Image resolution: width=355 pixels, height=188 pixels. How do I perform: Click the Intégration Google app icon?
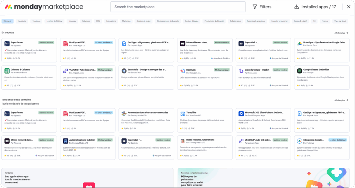(x=300, y=141)
